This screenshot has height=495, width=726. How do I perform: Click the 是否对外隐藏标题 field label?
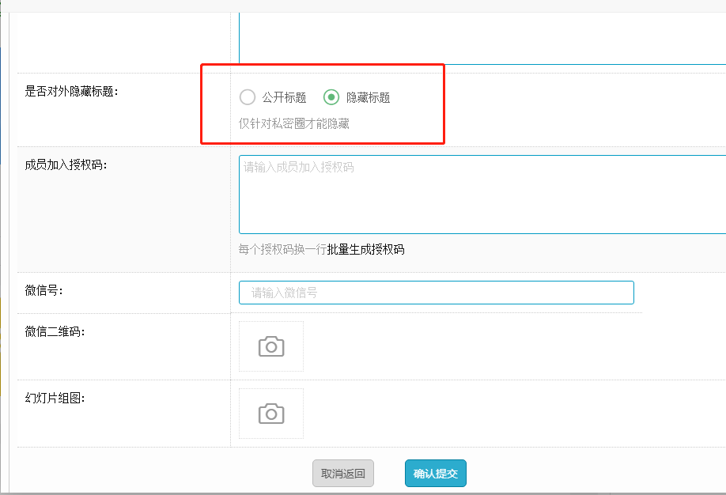[x=71, y=92]
